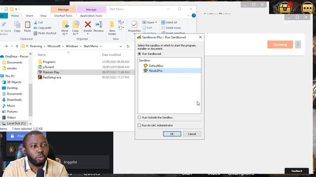Click Paste shortcut in the ribbon
Viewport: 316px width, 177px height.
click(x=45, y=33)
